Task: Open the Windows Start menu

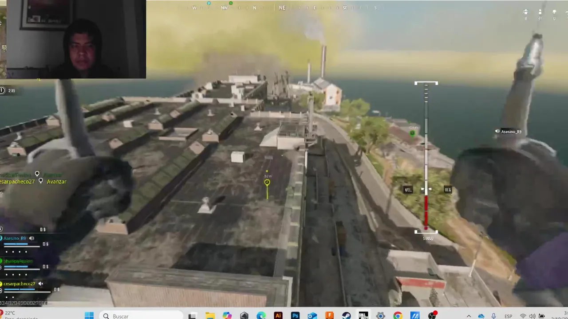Action: click(x=89, y=315)
